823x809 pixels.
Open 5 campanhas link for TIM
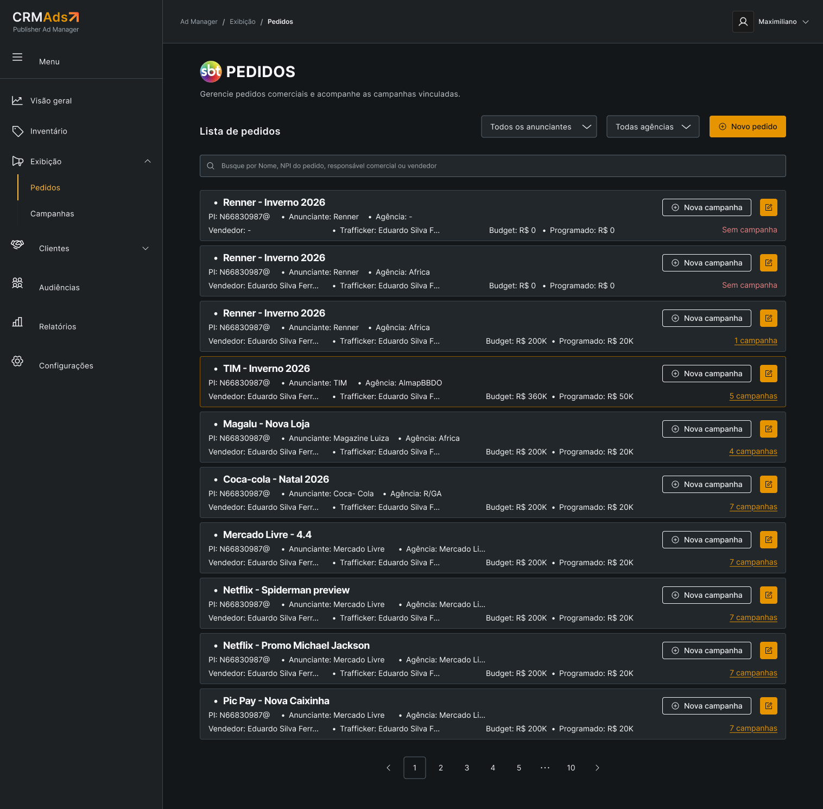[754, 396]
